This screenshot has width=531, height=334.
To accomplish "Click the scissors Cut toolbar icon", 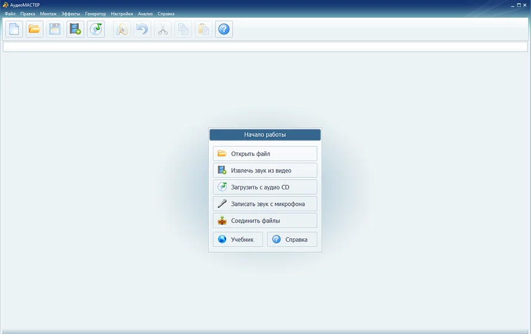I will (x=163, y=29).
